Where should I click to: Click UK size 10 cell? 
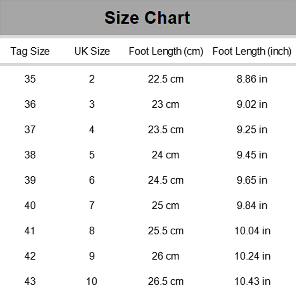click(92, 281)
